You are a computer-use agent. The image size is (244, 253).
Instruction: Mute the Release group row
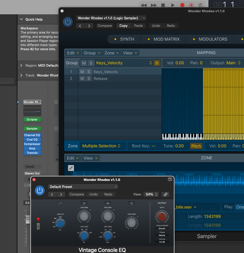(x=82, y=79)
